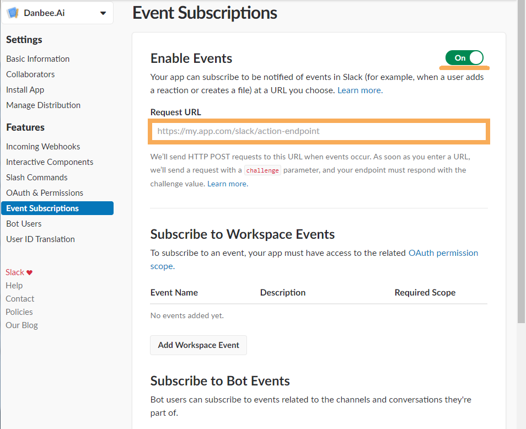Screen dimensions: 526x429
Task: Navigate to Interactive Components
Action: point(50,162)
